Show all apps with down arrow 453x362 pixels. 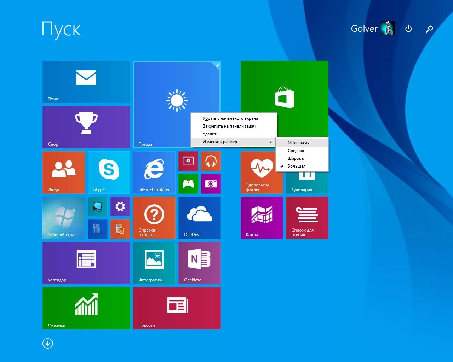pyautogui.click(x=48, y=343)
